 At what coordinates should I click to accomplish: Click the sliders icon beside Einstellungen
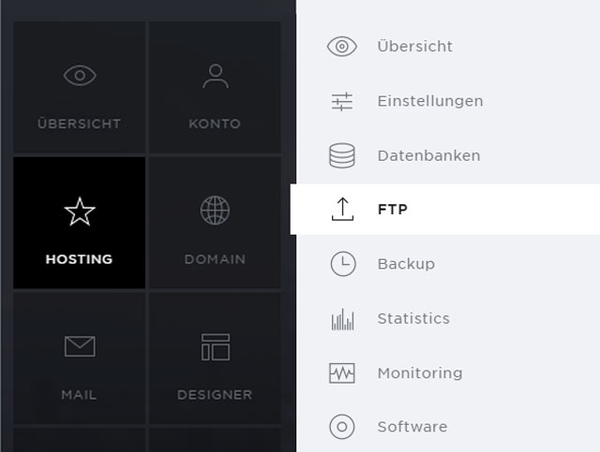(x=342, y=102)
